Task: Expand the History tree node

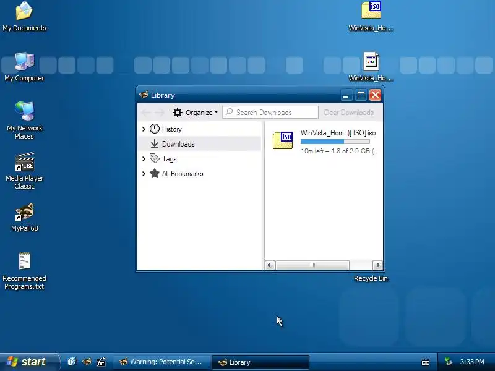Action: click(x=144, y=129)
